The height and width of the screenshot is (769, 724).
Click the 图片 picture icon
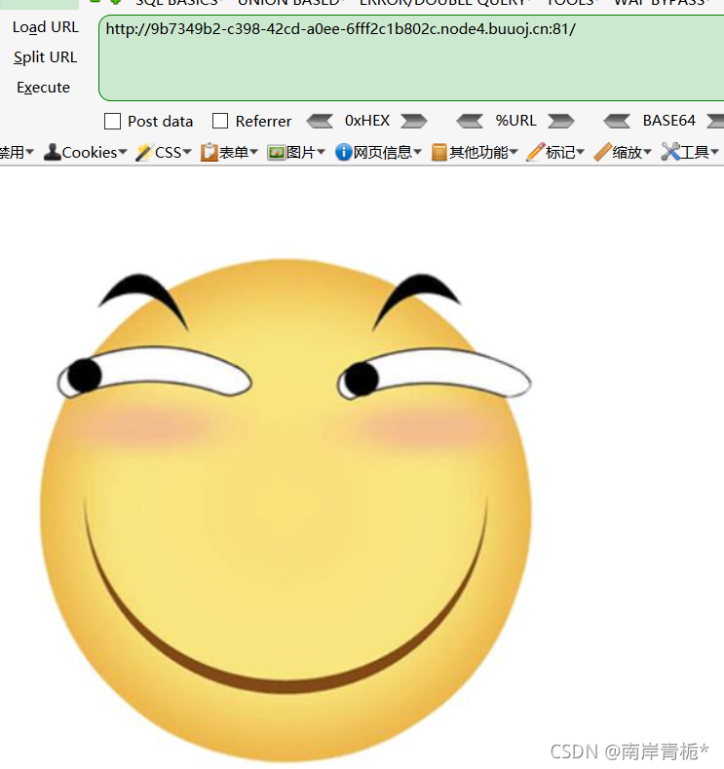(277, 153)
